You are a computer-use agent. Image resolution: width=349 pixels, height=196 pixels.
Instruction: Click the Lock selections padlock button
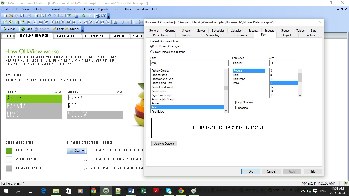click(x=59, y=29)
